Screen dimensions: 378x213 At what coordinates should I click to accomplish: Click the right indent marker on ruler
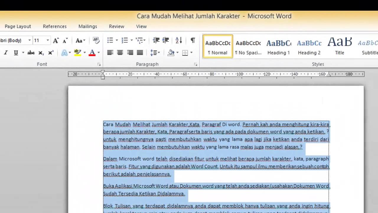[329, 75]
